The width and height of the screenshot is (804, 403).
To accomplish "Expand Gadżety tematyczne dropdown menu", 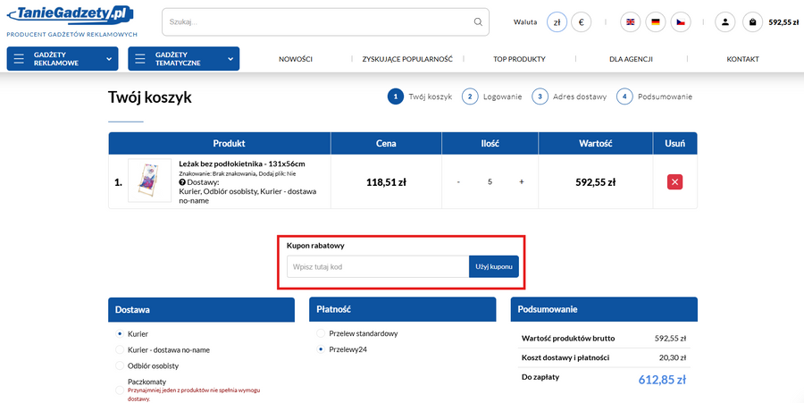I will pos(183,59).
